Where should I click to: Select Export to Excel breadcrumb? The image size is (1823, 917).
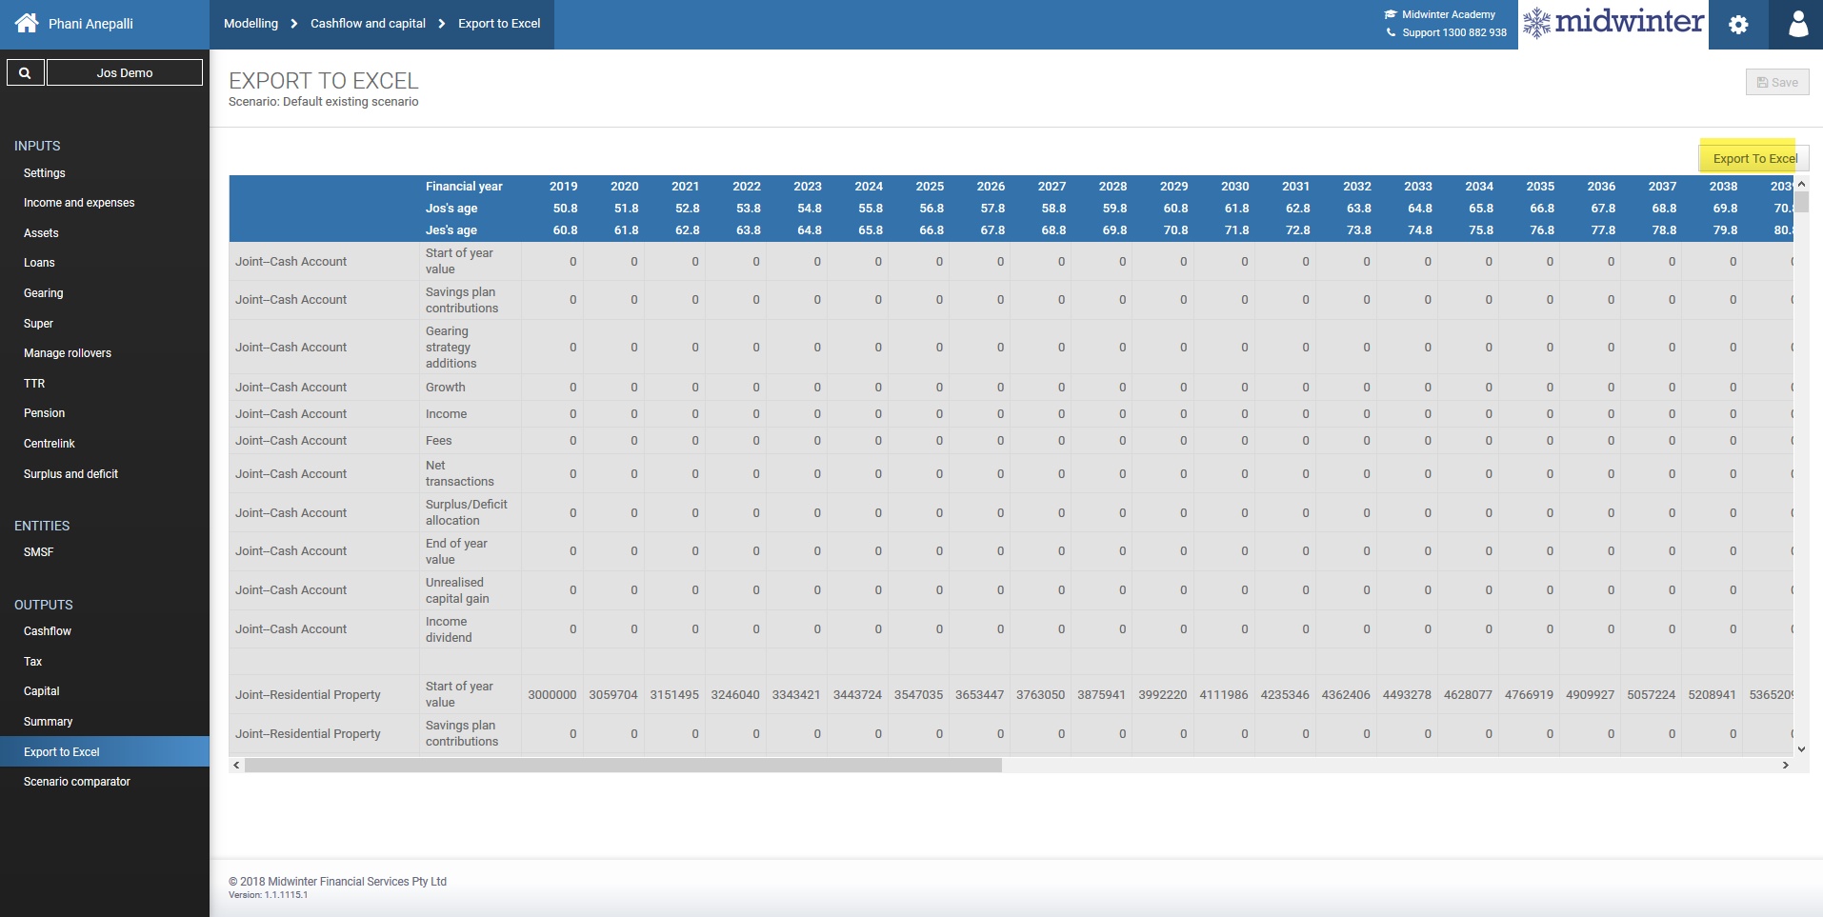pos(499,23)
